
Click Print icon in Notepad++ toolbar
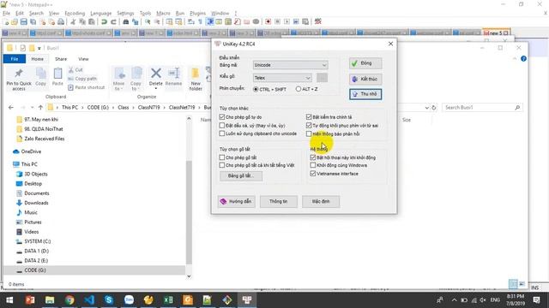(61, 21)
